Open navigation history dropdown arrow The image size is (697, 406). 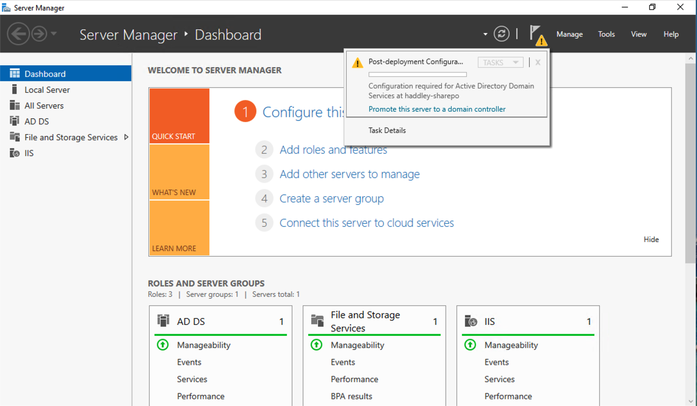pos(54,34)
